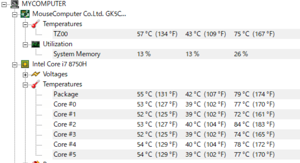Select the Core #5 row
300x163 pixels.
(x=176, y=155)
